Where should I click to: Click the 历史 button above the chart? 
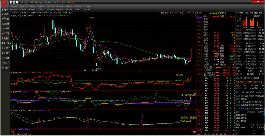pyautogui.click(x=172, y=13)
